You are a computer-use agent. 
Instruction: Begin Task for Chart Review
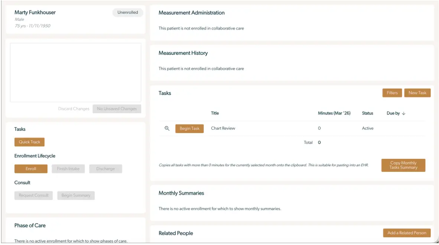click(189, 128)
